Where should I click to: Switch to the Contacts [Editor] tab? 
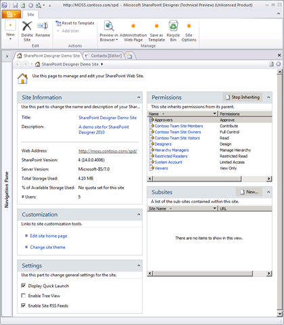[104, 56]
